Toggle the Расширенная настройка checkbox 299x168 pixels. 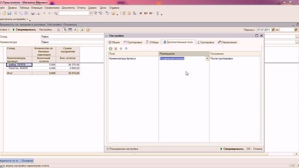(x=108, y=149)
